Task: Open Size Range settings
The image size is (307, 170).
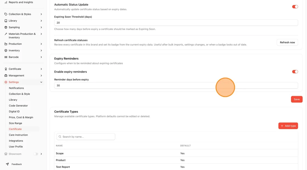Action: pyautogui.click(x=15, y=123)
